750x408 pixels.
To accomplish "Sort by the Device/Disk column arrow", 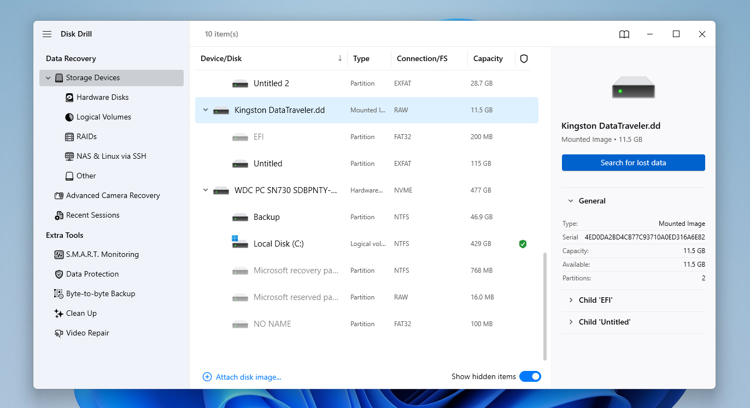I will click(x=339, y=58).
